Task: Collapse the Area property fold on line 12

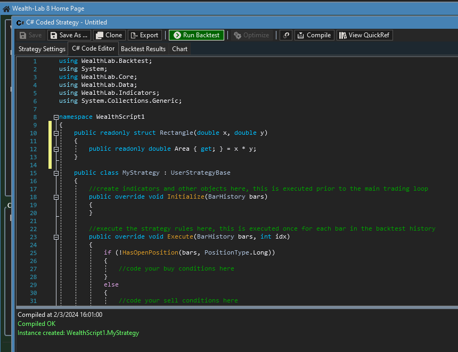Action: pos(56,149)
